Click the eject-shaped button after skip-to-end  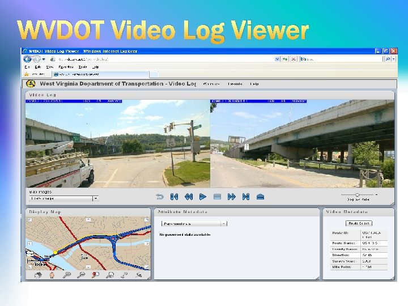pyautogui.click(x=260, y=197)
